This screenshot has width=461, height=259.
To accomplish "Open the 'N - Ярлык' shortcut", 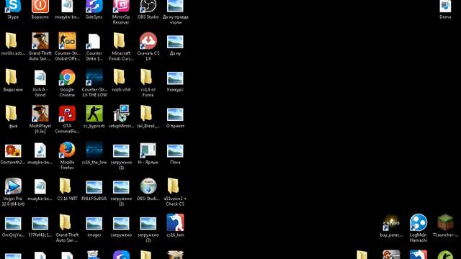I will (148, 150).
